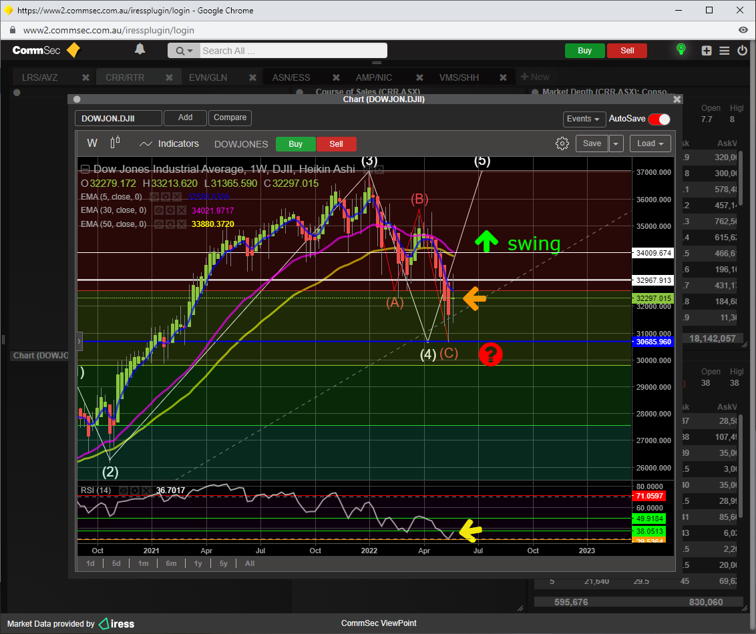Open the Indicators menu
The height and width of the screenshot is (634, 756).
coord(169,143)
